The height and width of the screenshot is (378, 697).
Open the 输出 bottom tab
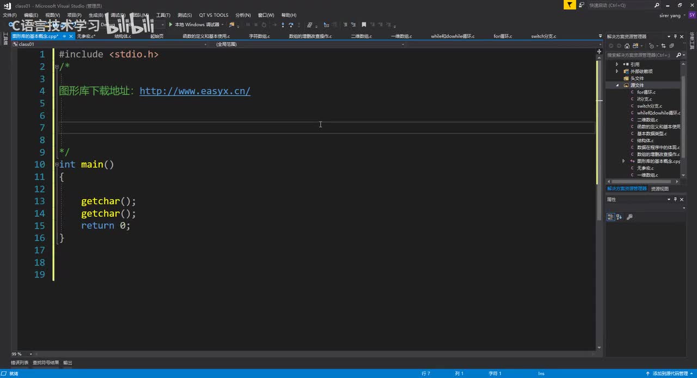click(x=68, y=362)
